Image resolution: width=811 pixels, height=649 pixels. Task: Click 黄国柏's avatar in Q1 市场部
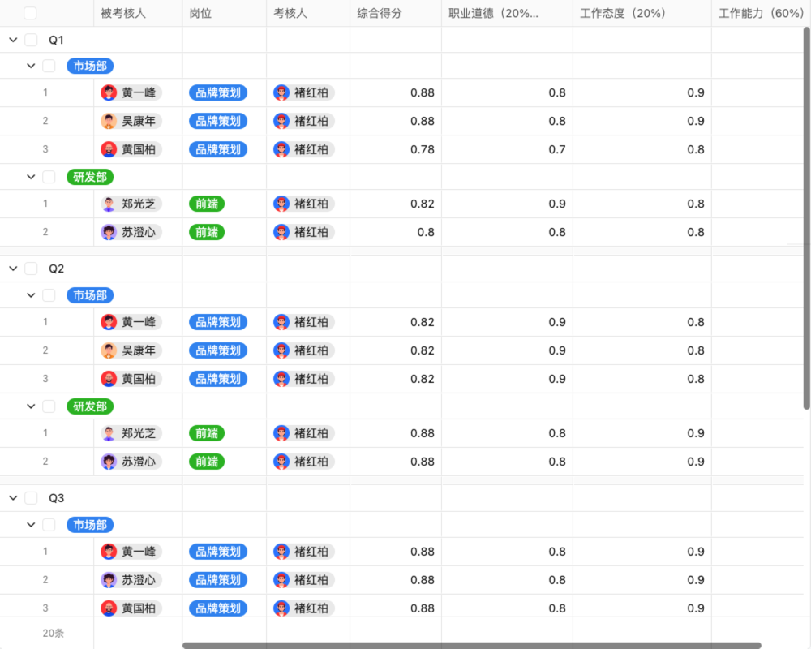click(109, 149)
